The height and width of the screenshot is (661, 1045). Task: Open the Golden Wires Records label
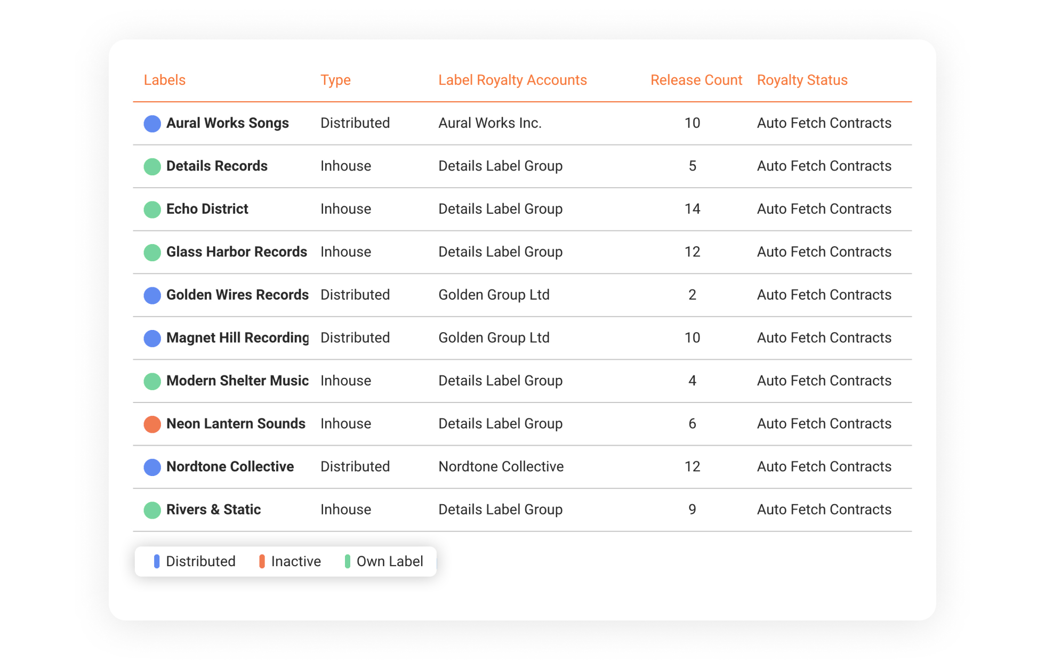pos(237,295)
